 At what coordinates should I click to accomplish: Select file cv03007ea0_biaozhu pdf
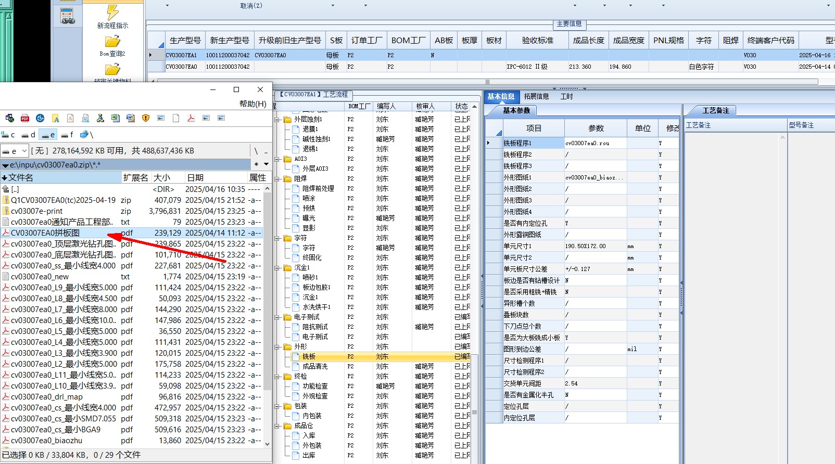click(132, 441)
